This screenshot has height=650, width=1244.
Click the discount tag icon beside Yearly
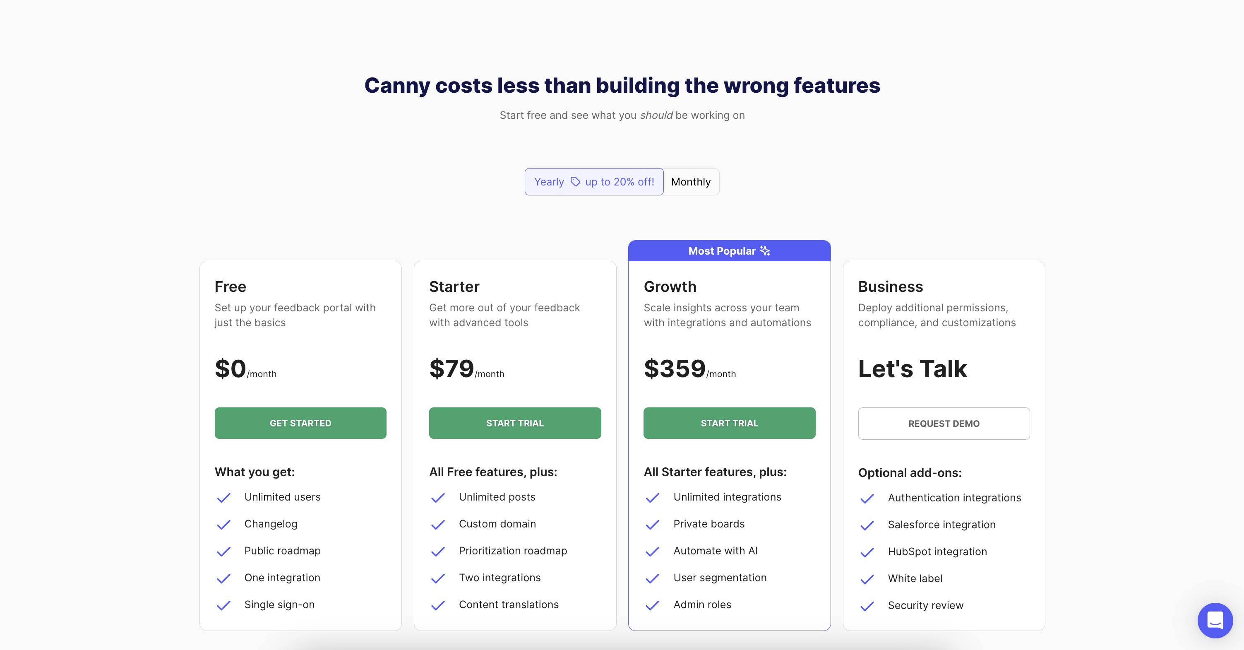[576, 182]
